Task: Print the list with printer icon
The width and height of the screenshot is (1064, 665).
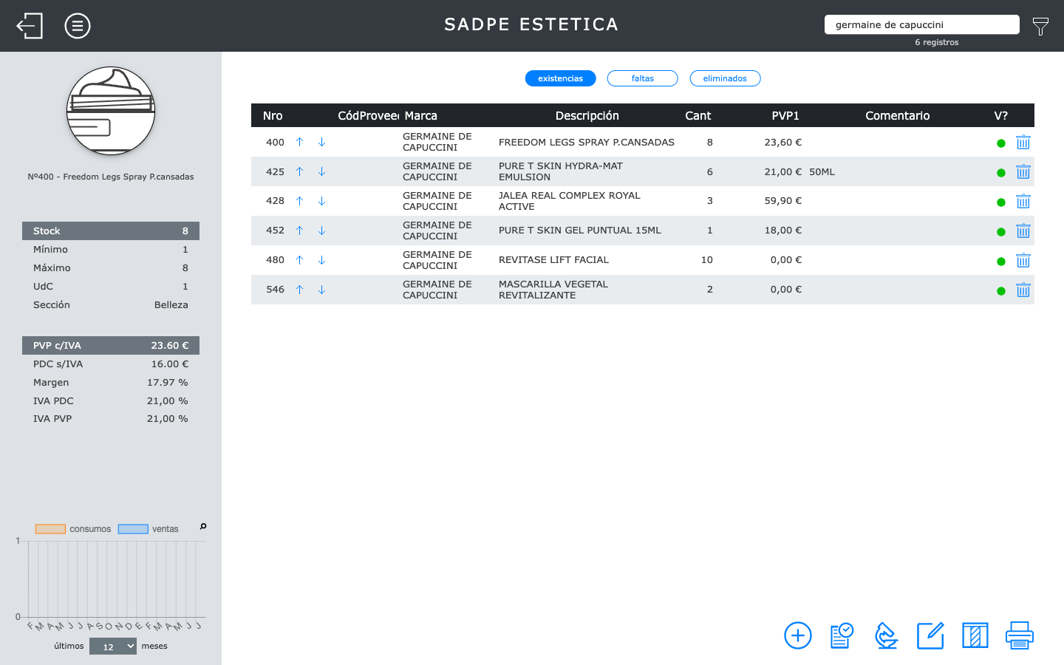Action: click(1020, 635)
